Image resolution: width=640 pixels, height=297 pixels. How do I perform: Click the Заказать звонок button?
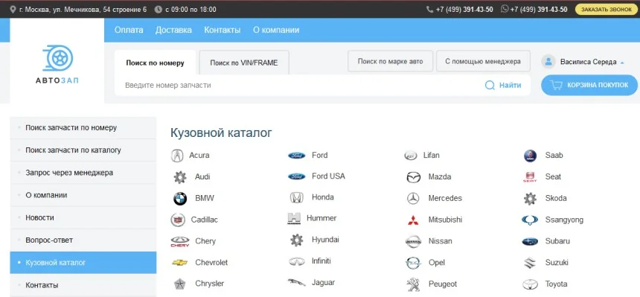606,10
